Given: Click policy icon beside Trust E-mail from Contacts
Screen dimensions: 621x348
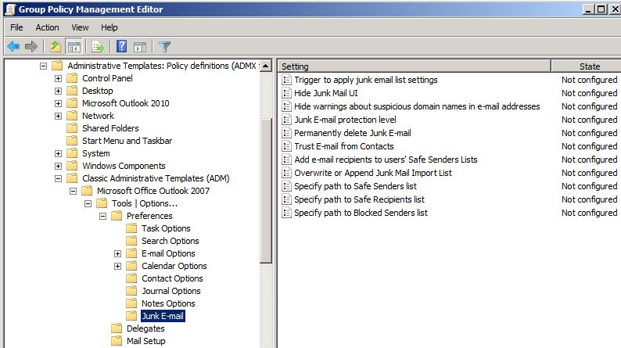Looking at the screenshot, I should pos(286,146).
